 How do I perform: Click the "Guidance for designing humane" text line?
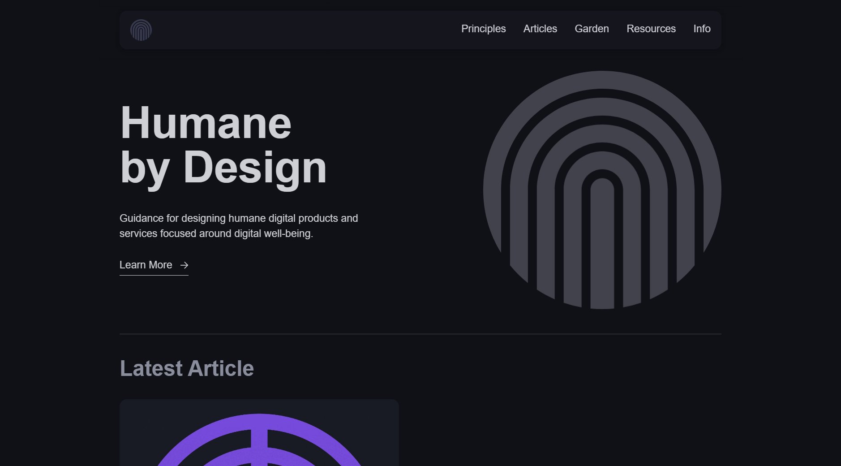coord(238,218)
